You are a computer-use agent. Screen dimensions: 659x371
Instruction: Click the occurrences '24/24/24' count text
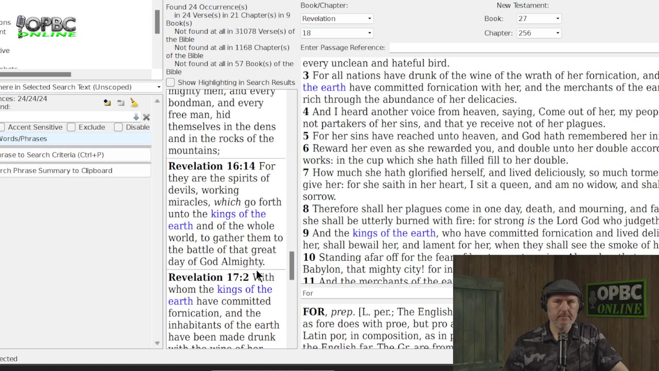coord(32,98)
